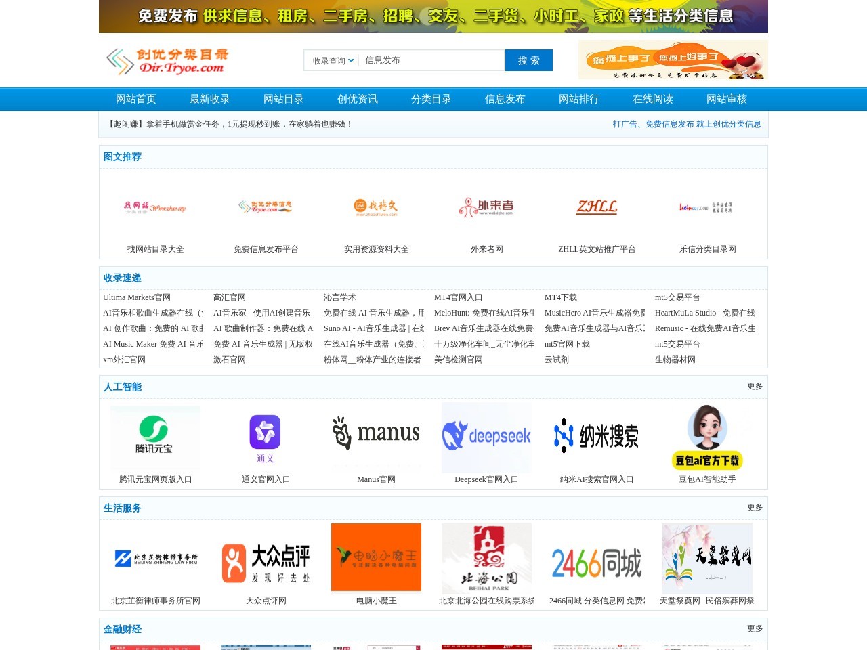The width and height of the screenshot is (867, 650).
Task: Click the 信息发布 search input field
Action: (431, 60)
